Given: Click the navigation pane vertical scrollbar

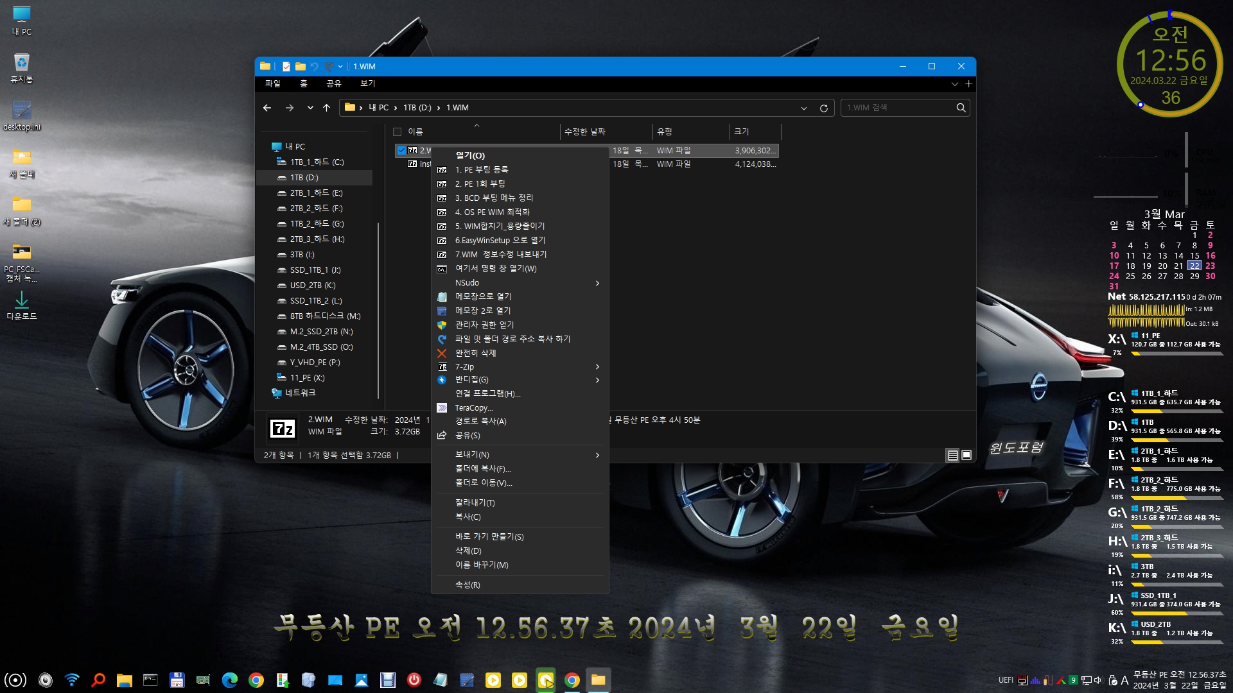Looking at the screenshot, I should point(378,311).
